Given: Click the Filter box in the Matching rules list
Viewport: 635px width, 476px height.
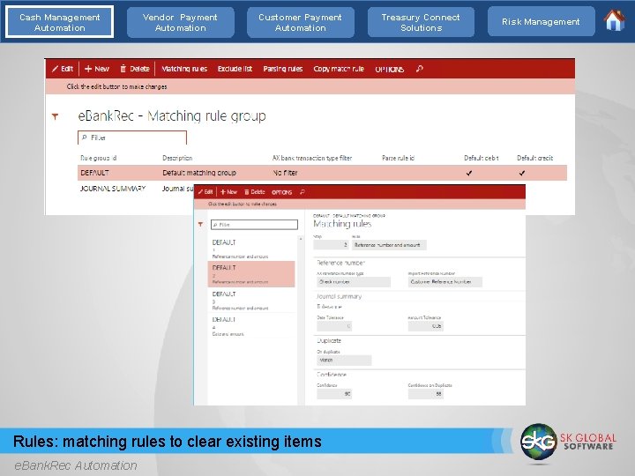Looking at the screenshot, I should pos(254,225).
